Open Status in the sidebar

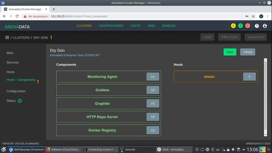pos(11,101)
